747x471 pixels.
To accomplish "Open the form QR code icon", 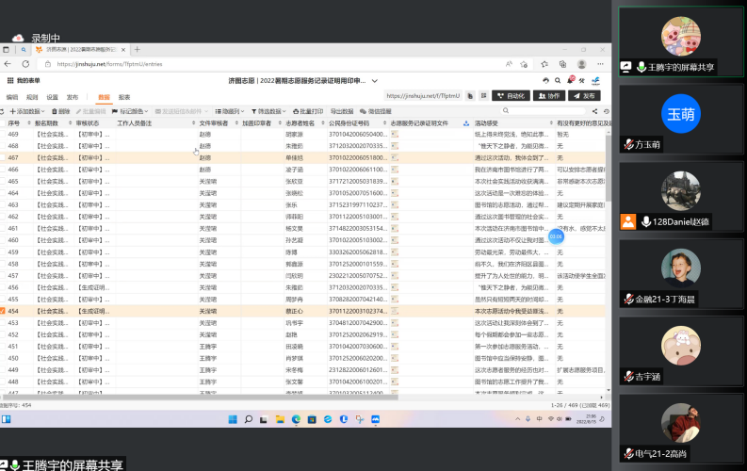I will point(482,96).
